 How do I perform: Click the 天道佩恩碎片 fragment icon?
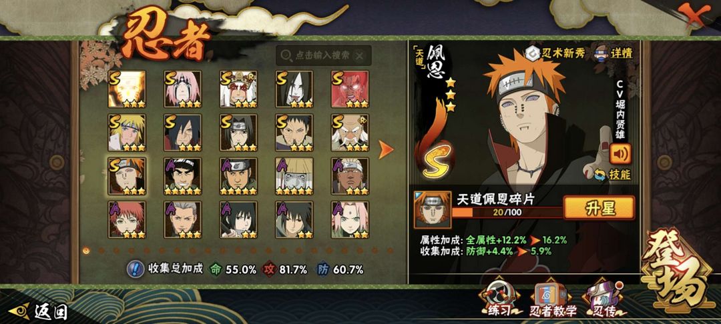coord(432,210)
